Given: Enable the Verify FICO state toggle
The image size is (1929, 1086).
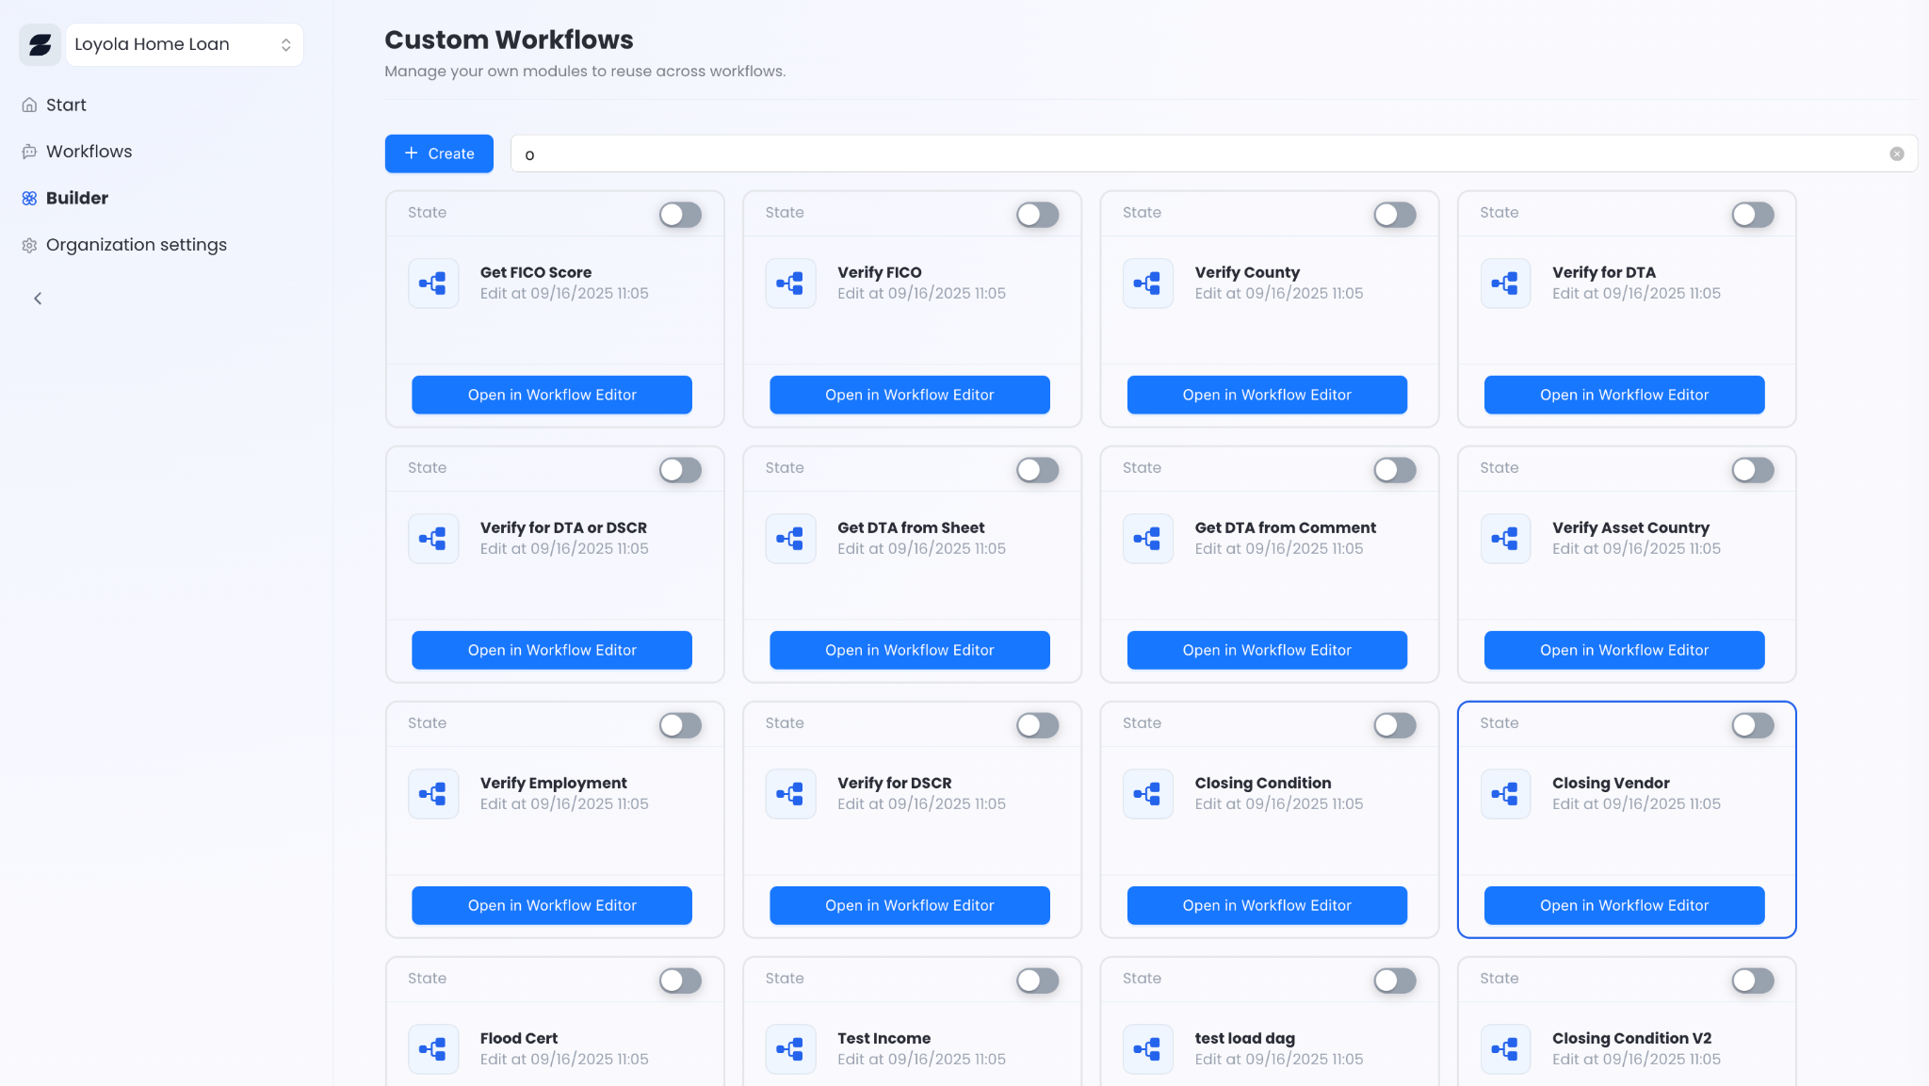Looking at the screenshot, I should pyautogui.click(x=1037, y=215).
